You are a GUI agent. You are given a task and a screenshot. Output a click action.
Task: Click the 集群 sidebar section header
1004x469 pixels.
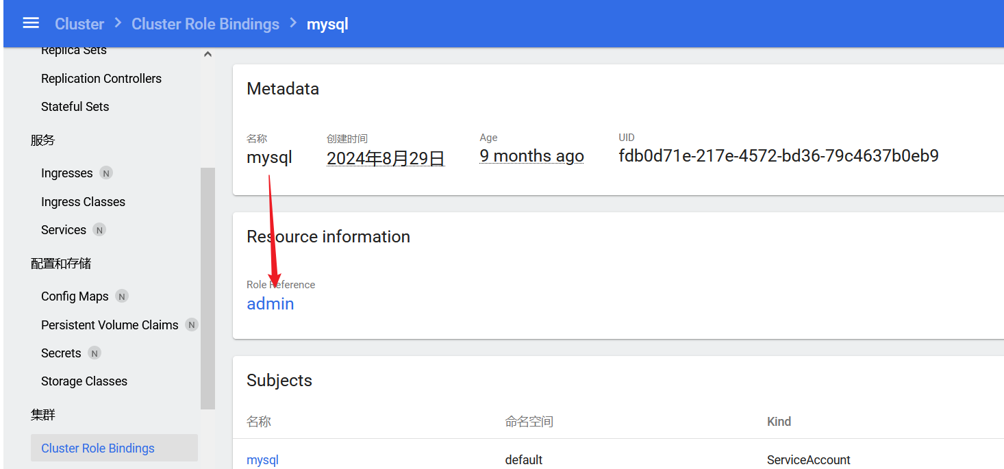click(x=42, y=415)
